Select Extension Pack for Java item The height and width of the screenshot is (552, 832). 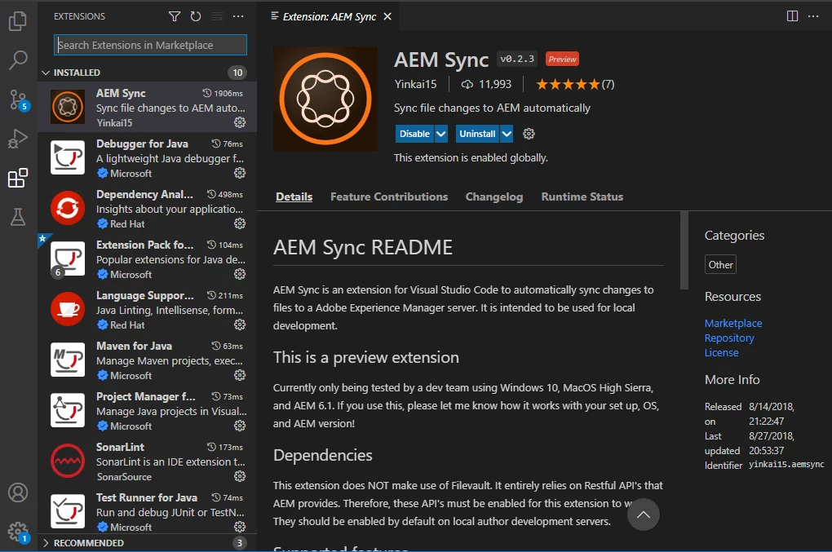pyautogui.click(x=147, y=258)
